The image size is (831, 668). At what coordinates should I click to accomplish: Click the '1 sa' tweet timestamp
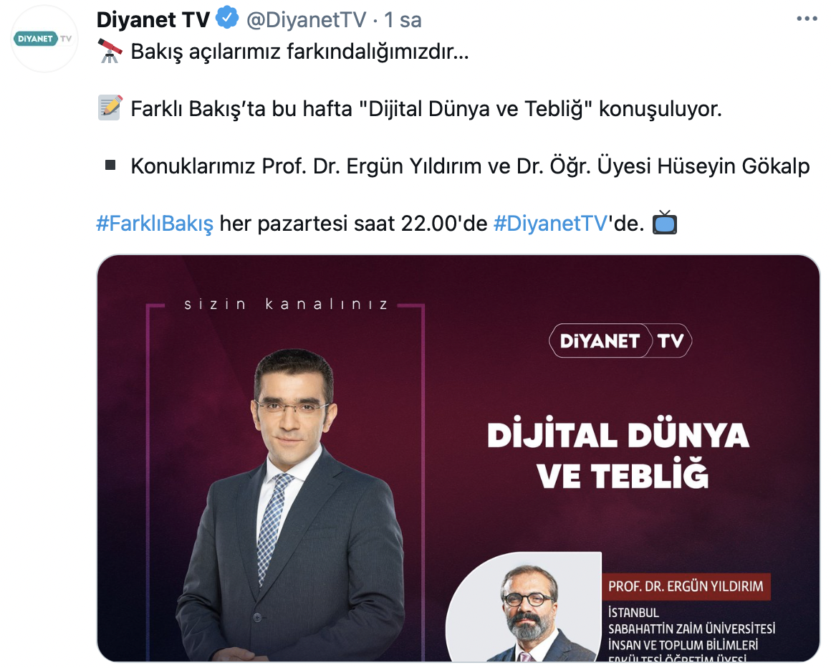(403, 19)
